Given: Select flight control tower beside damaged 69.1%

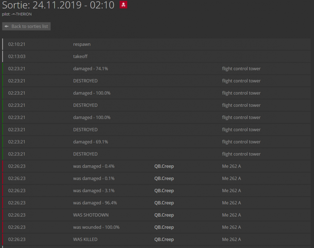Looking at the screenshot, I should point(241,142).
